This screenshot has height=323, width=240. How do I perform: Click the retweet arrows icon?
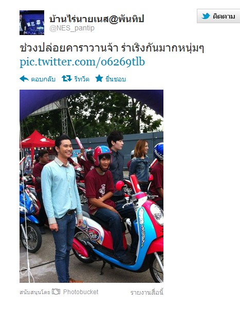(67, 78)
